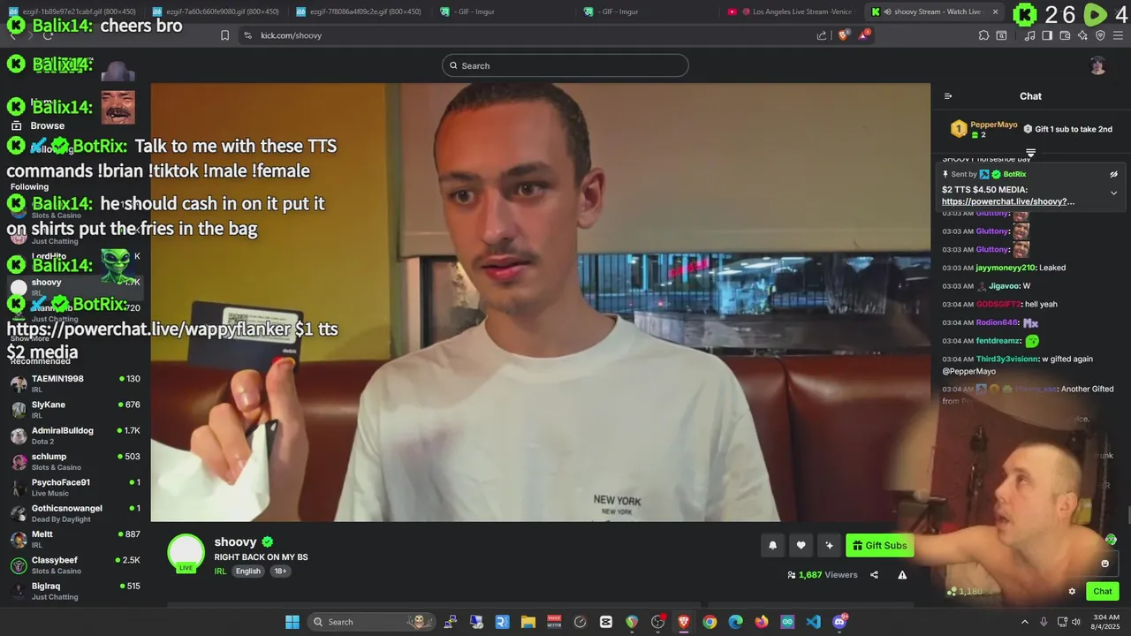The image size is (1131, 636).
Task: Show hidden system tray icons
Action: click(1025, 622)
